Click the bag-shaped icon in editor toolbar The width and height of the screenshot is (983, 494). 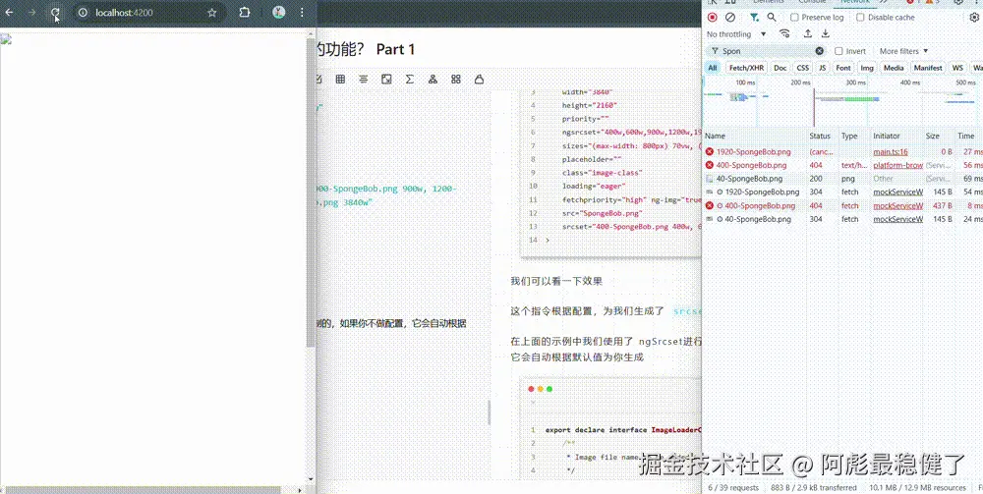479,79
